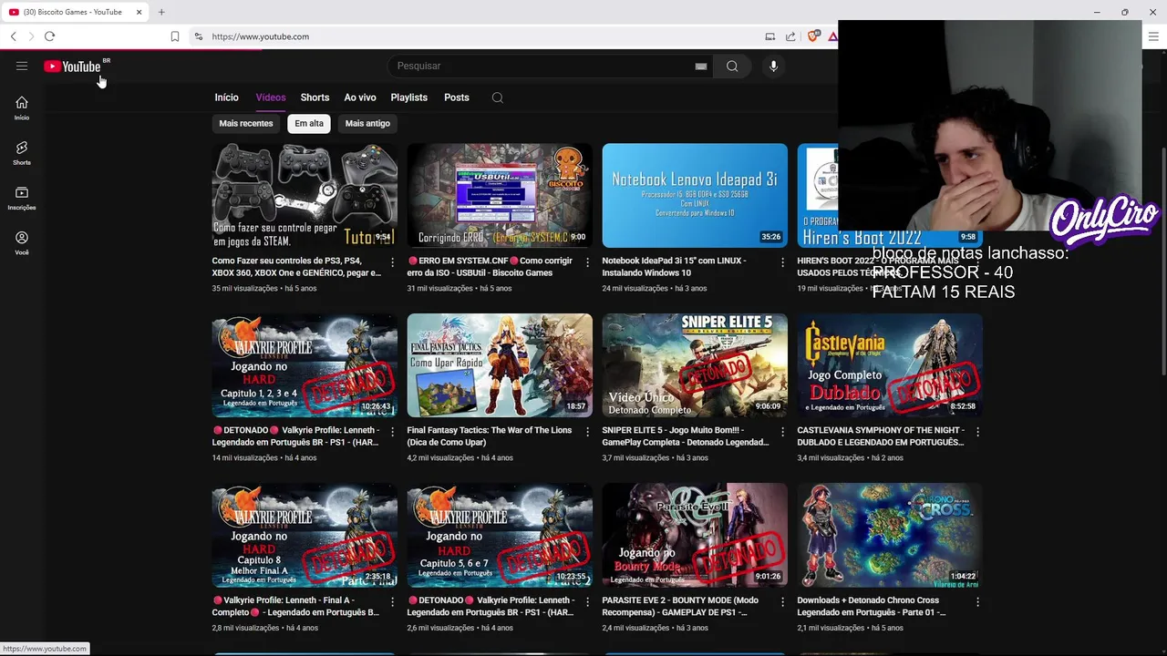The image size is (1167, 656).
Task: Open site info icon left of URL
Action: [x=198, y=36]
